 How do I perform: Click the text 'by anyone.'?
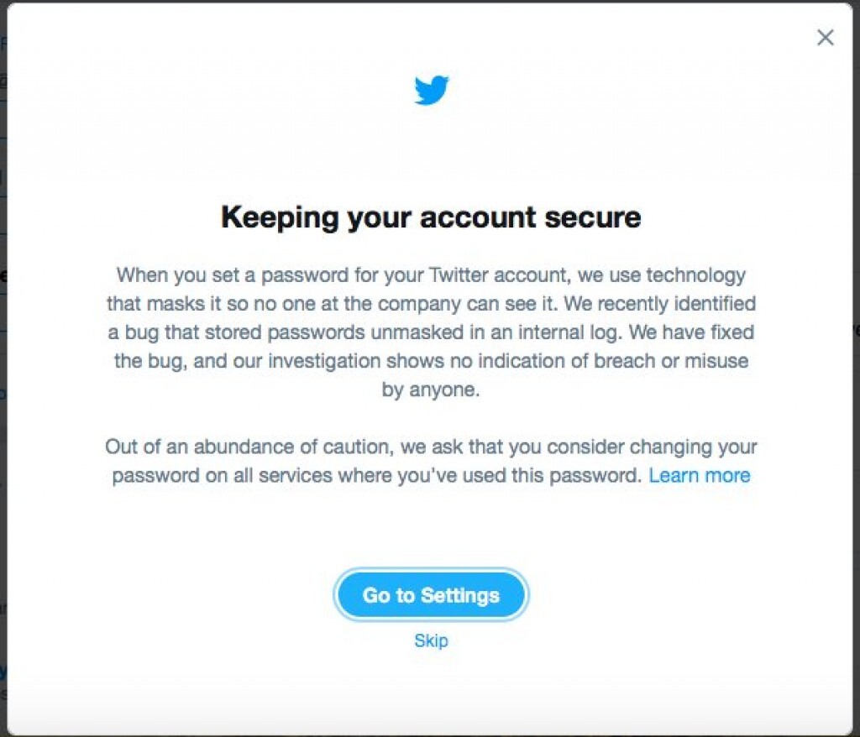(x=431, y=389)
